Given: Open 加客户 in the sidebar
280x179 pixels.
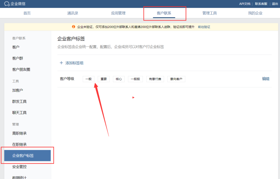Looking at the screenshot, I should click(x=17, y=90).
